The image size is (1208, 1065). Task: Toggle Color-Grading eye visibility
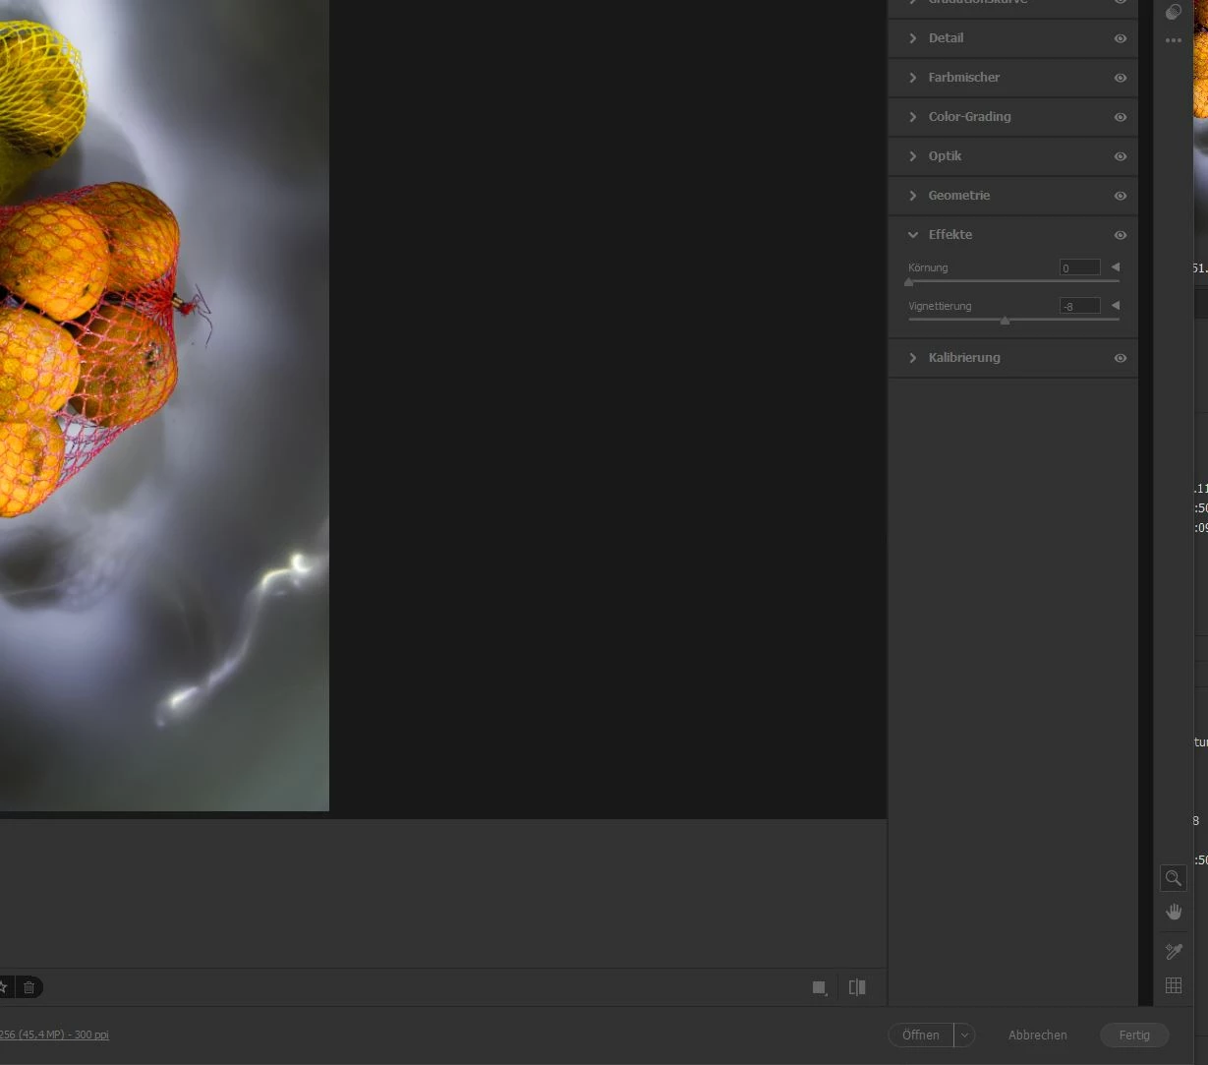(1121, 117)
